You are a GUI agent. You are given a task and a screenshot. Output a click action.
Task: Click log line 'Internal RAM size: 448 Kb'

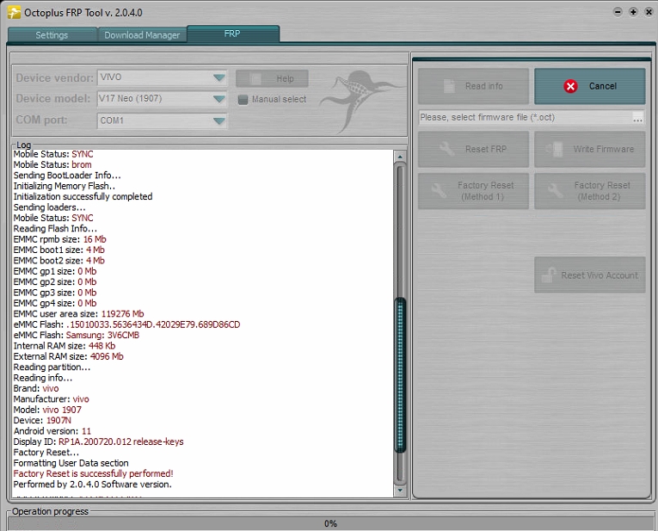click(x=65, y=346)
